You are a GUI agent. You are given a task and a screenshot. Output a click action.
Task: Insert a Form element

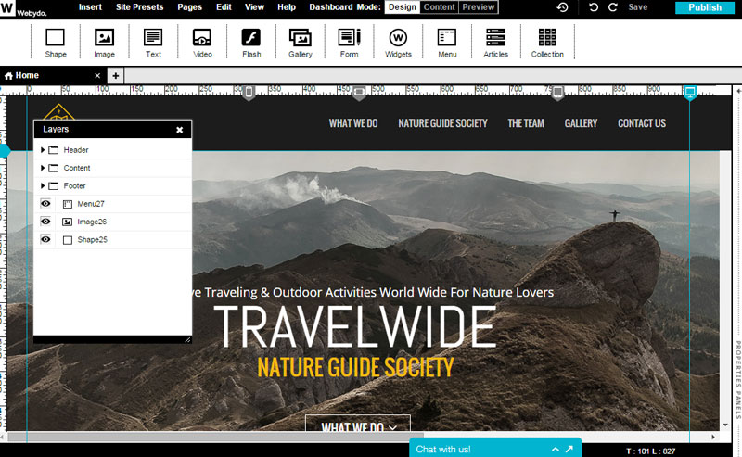(x=350, y=43)
